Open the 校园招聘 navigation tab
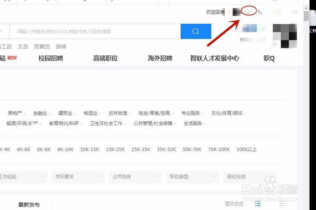Screen dimensions: 316x210 pyautogui.click(x=51, y=58)
